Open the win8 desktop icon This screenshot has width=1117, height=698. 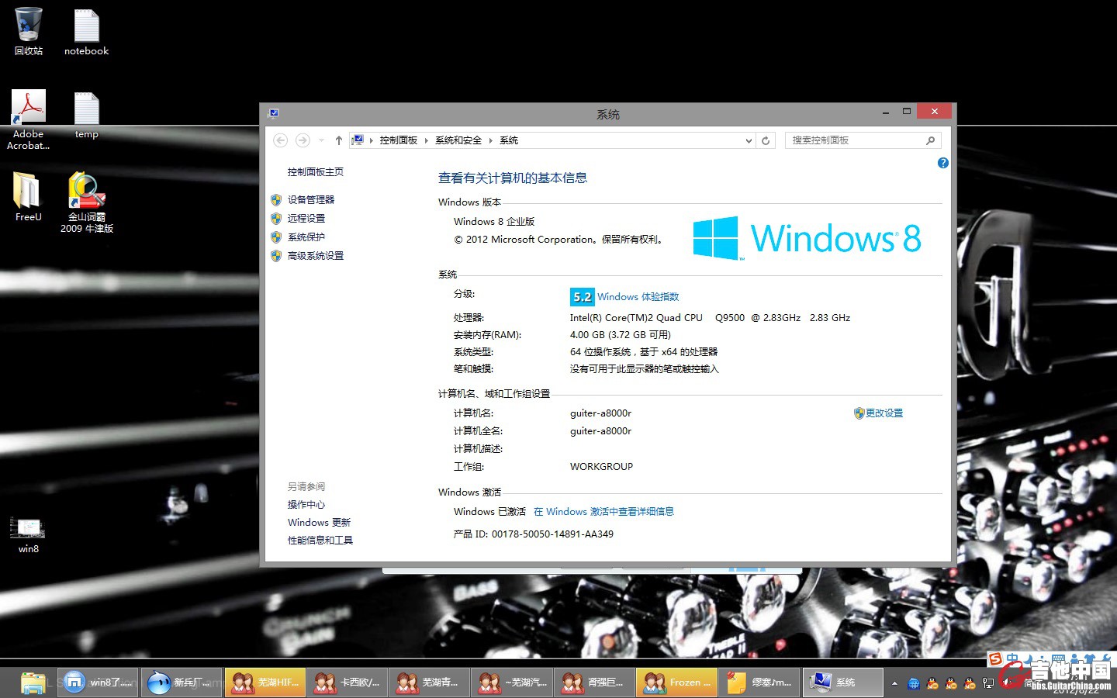(29, 535)
